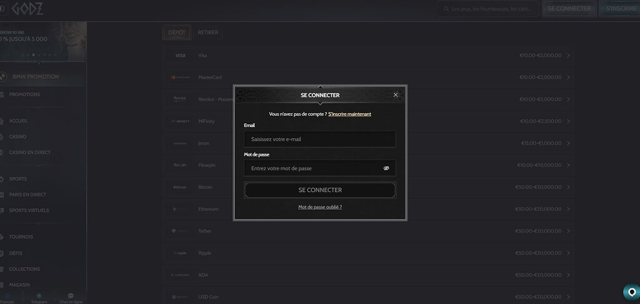The width and height of the screenshot is (640, 304).
Task: Open BMW PROMOTION in sidebar
Action: point(36,77)
